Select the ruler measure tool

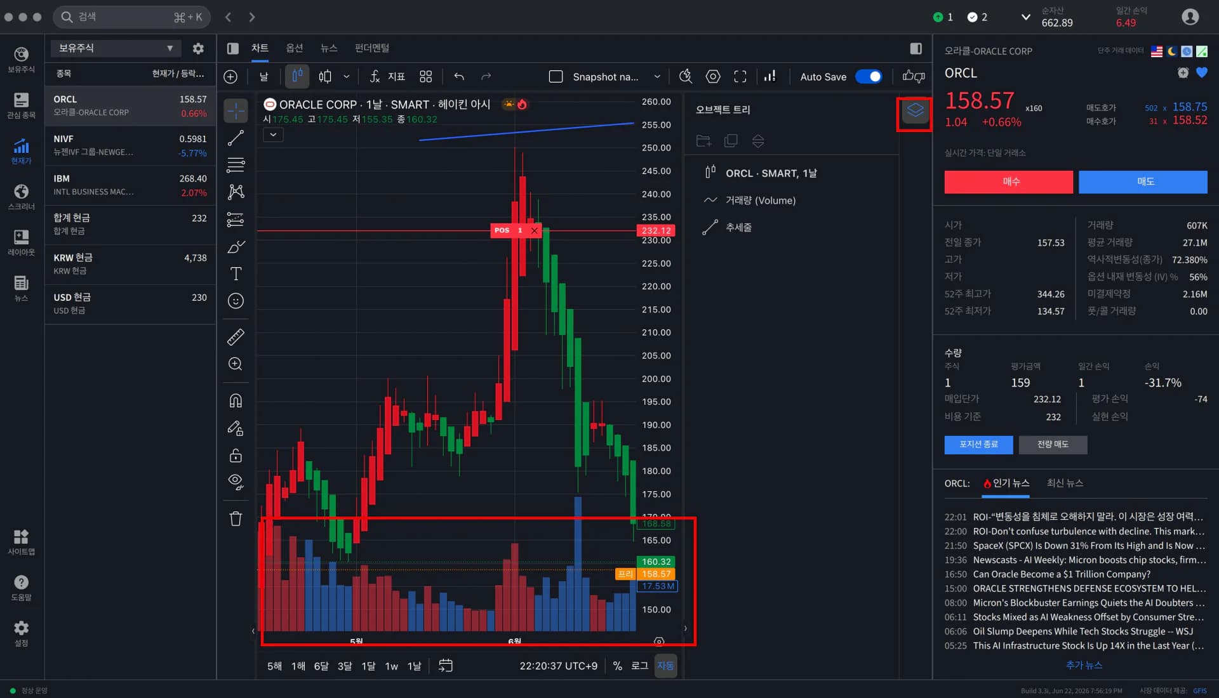(236, 337)
